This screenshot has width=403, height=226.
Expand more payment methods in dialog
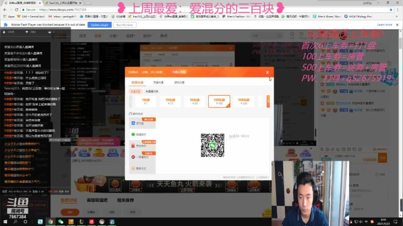[142, 168]
